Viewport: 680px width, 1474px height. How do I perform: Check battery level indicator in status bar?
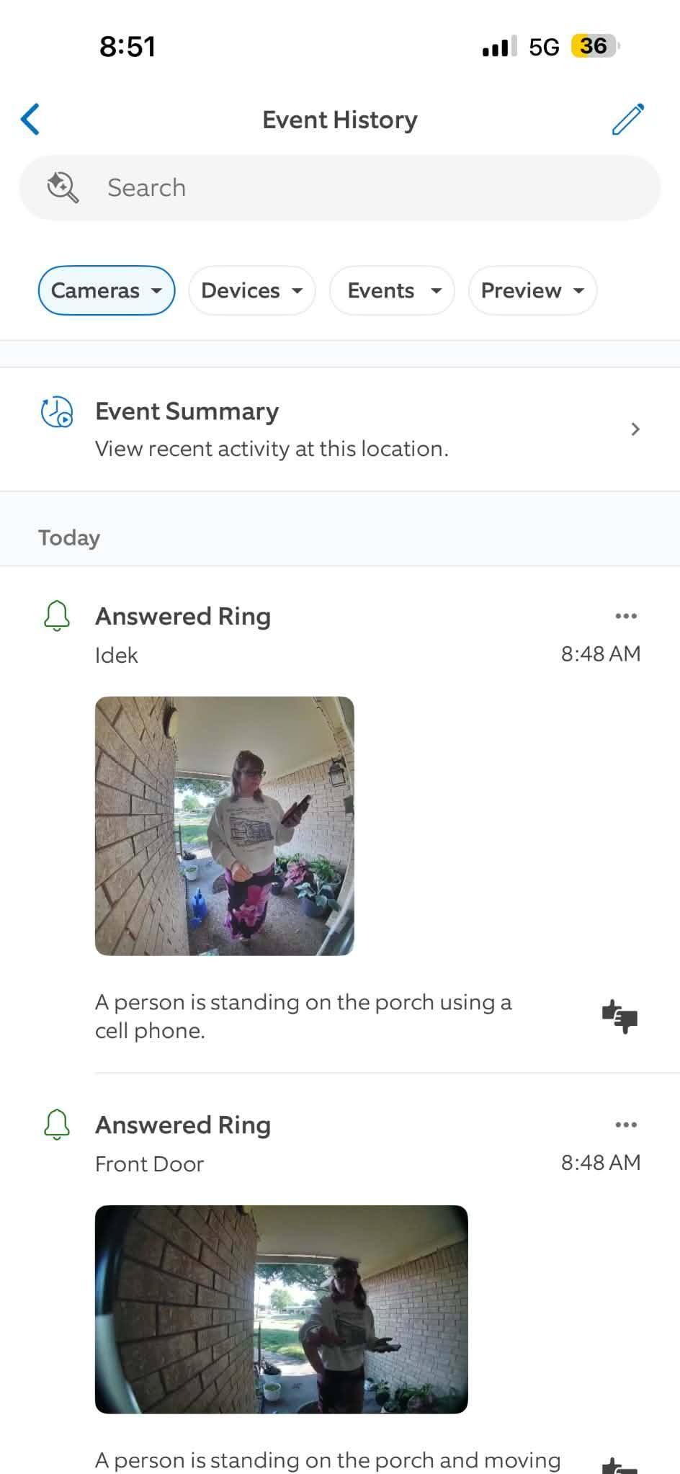tap(595, 47)
